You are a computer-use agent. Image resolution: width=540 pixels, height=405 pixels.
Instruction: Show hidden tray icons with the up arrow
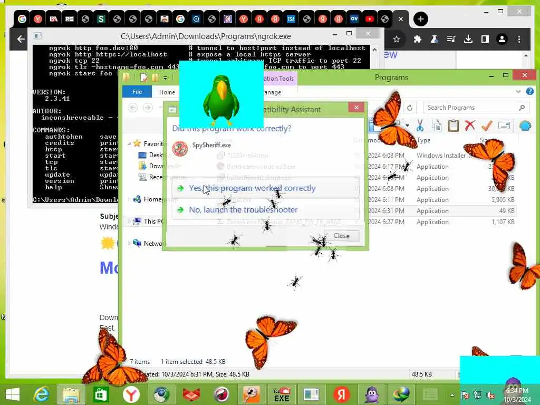452,395
